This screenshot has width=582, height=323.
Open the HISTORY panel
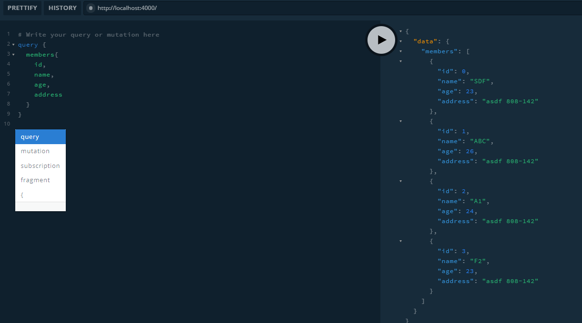coord(62,8)
